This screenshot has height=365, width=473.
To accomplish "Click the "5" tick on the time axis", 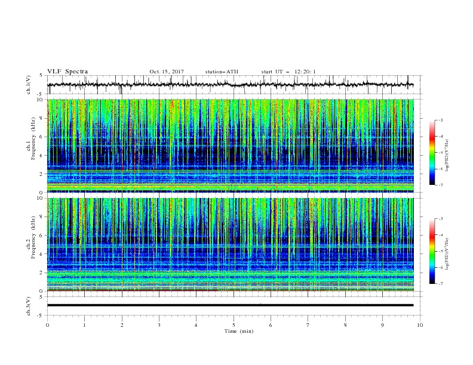I will 234,325.
